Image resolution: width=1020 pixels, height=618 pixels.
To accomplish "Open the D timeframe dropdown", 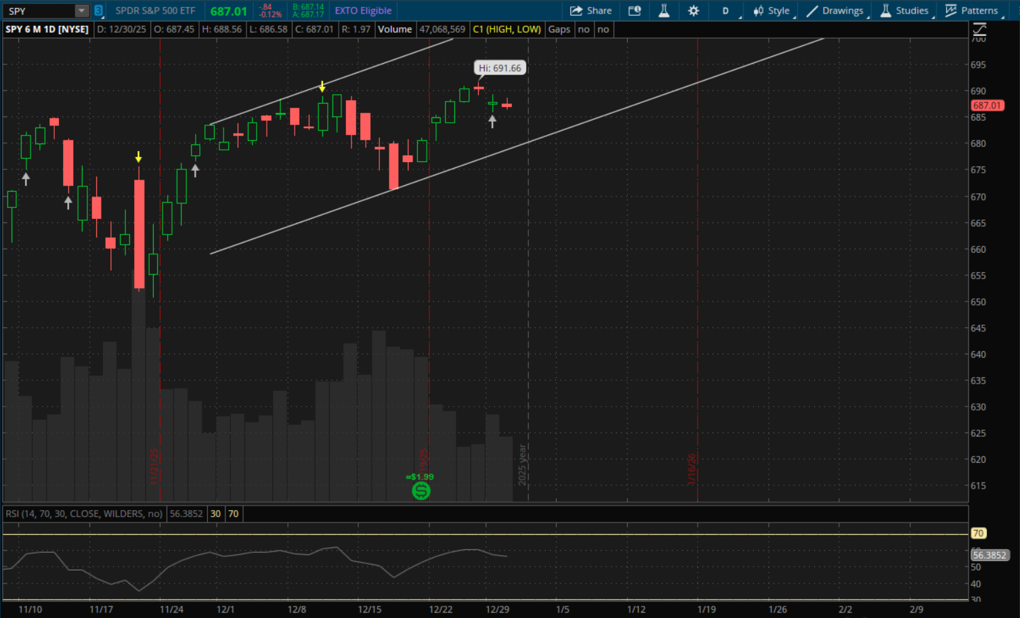I will (x=726, y=11).
